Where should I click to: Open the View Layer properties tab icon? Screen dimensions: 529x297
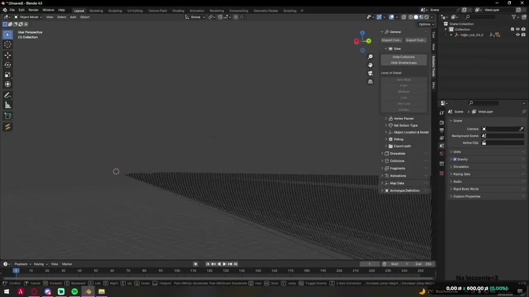441,138
